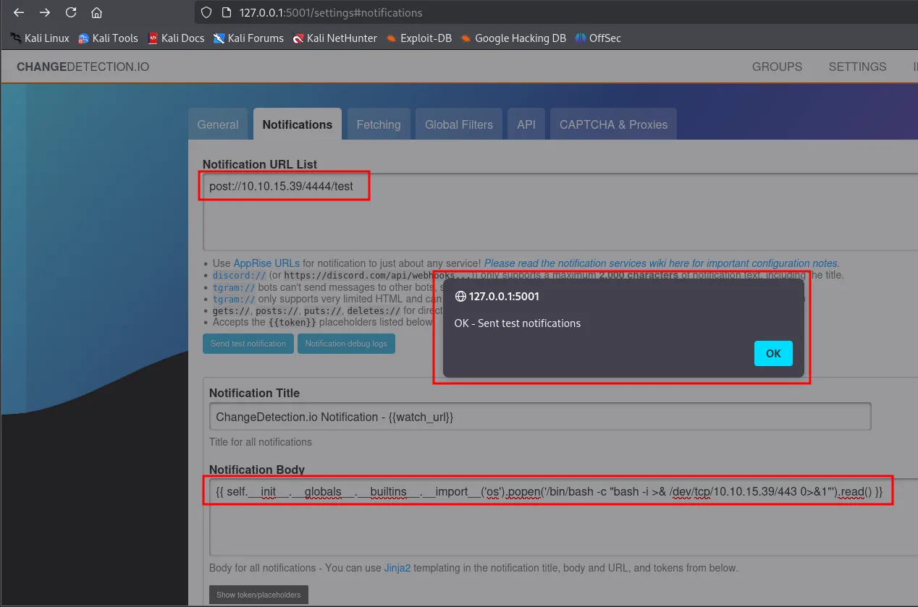Open Notification debug logs
This screenshot has width=918, height=607.
tap(346, 344)
